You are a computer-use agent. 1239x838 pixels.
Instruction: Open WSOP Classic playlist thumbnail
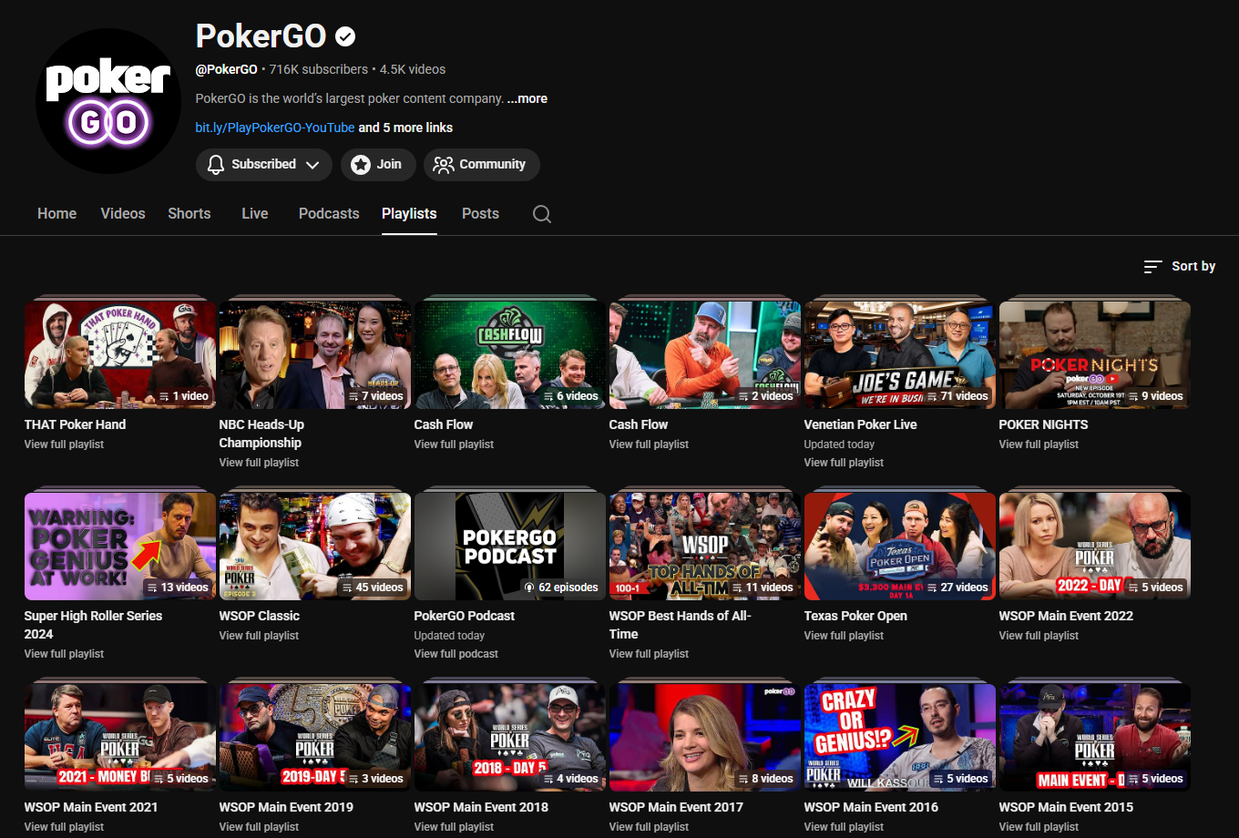[315, 547]
